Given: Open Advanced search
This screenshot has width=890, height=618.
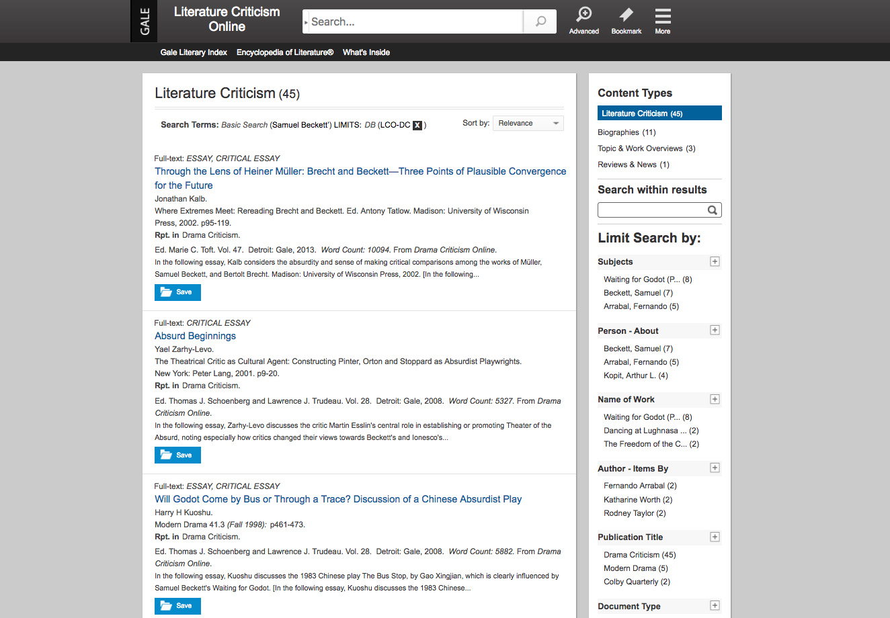Looking at the screenshot, I should point(583,21).
